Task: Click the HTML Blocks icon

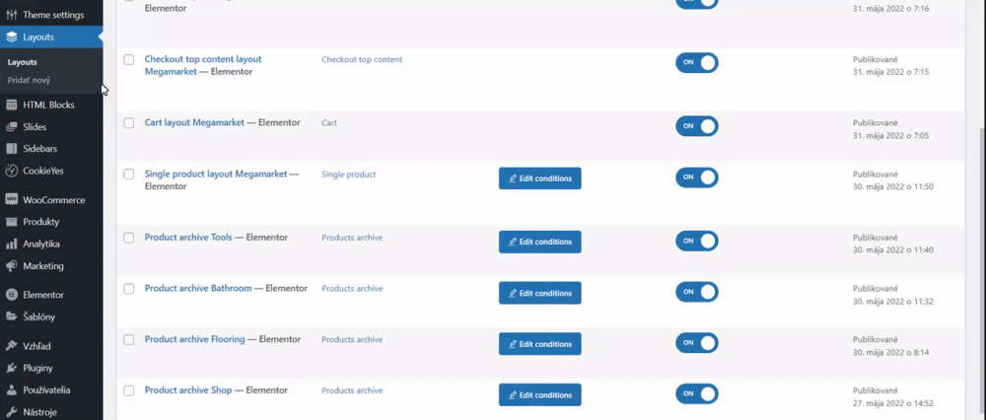Action: (x=11, y=105)
